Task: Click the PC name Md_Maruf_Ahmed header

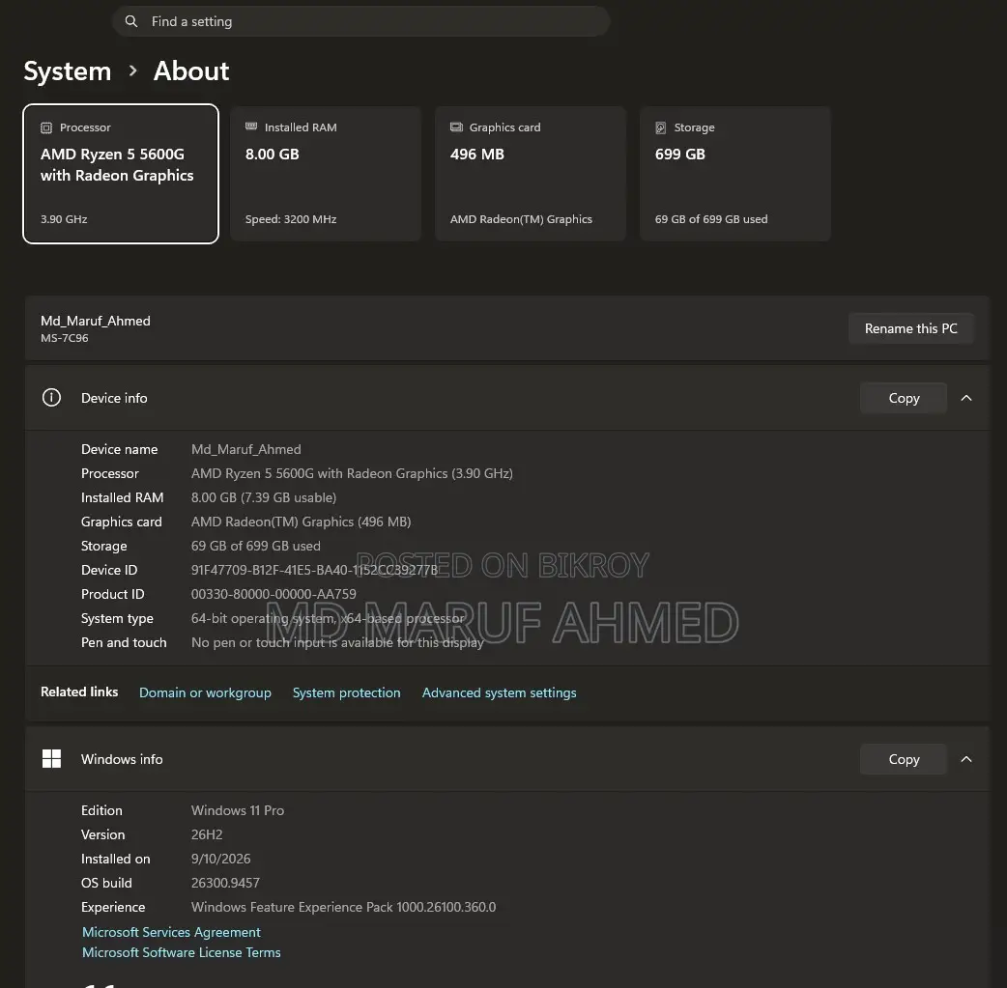Action: (x=95, y=321)
